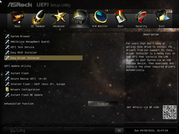This screenshot has height=134, width=179.
Task: Switch to the Exit tab label
Action: tap(162, 26)
